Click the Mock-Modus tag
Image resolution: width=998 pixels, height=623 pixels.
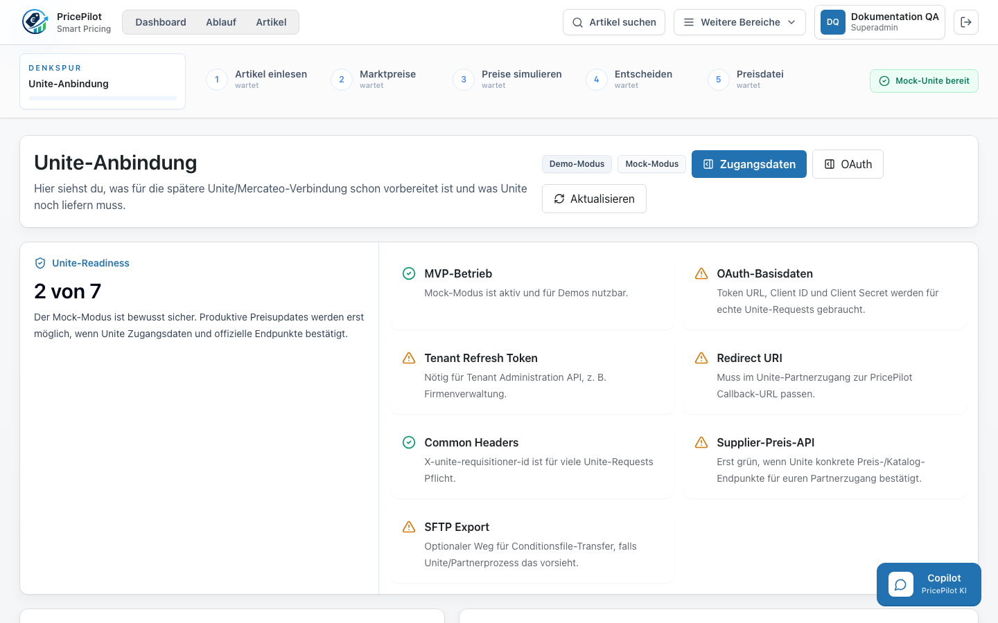(x=652, y=164)
